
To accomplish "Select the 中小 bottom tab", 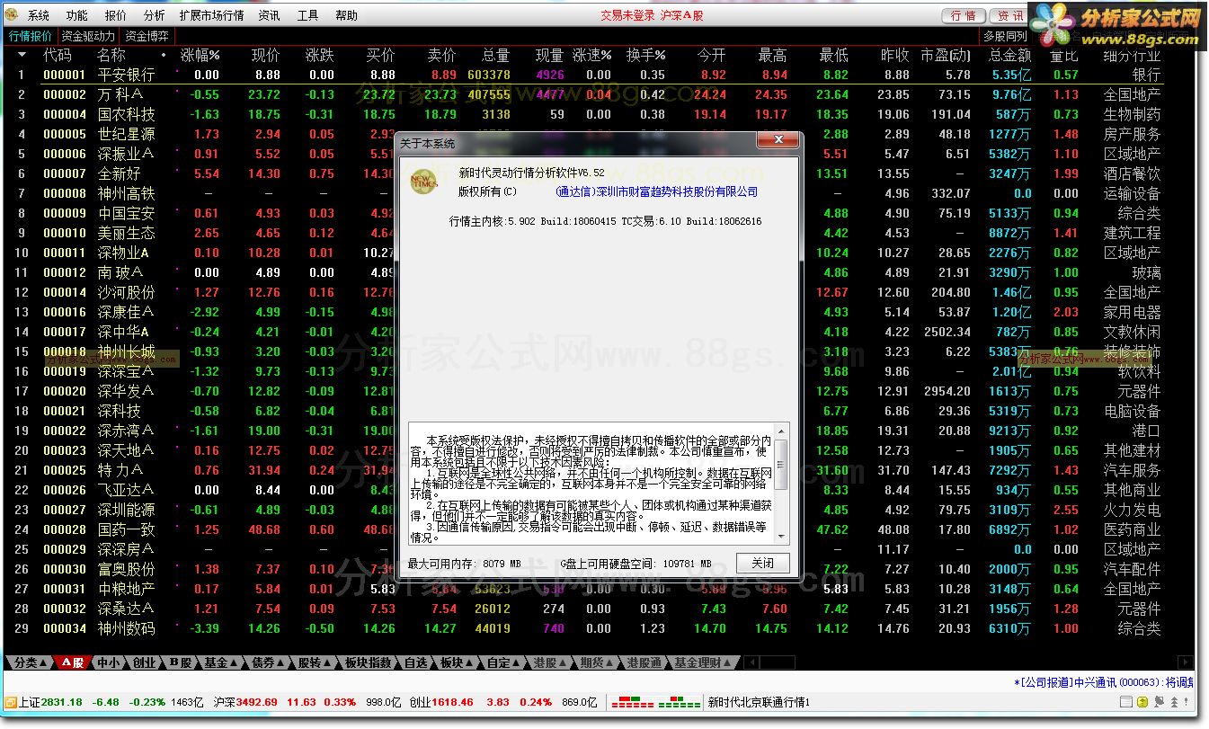I will click(x=108, y=662).
